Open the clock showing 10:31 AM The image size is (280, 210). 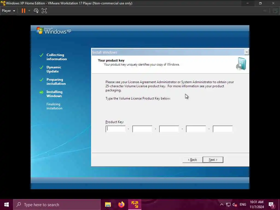pyautogui.click(x=256, y=205)
